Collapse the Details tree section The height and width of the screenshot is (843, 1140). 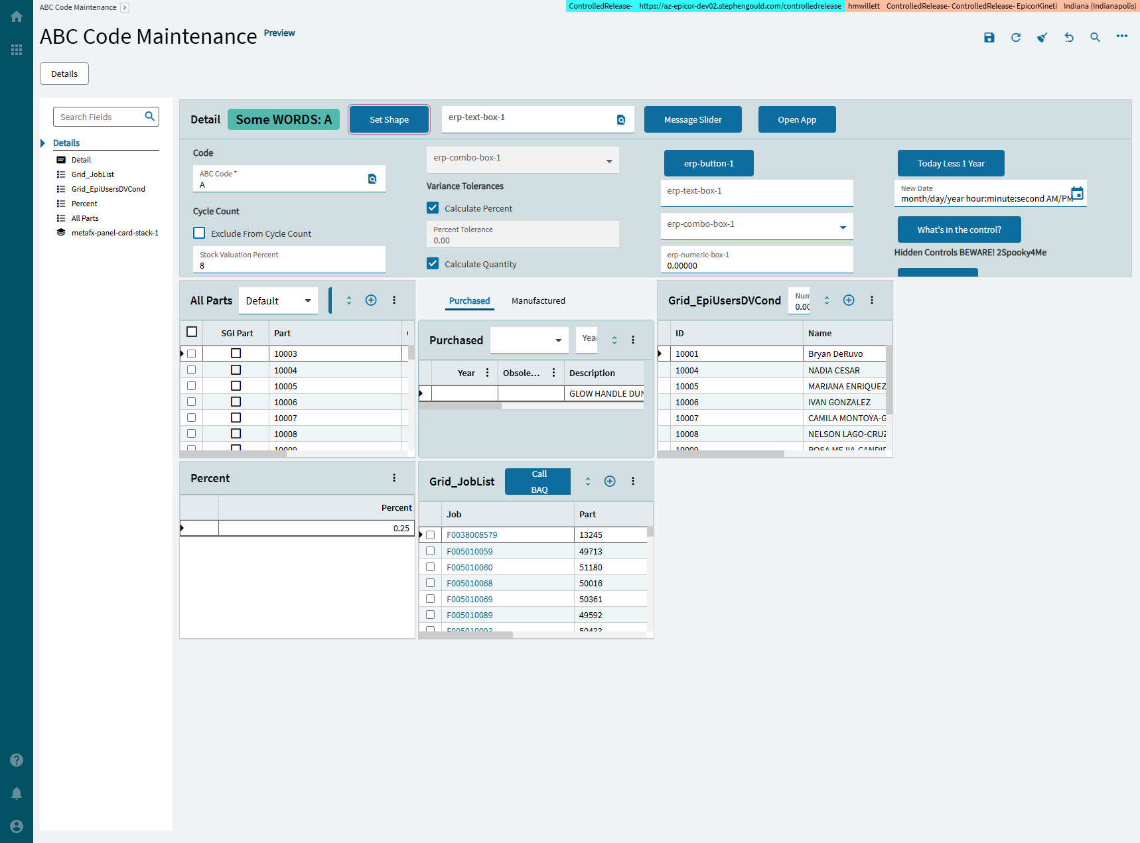(x=43, y=143)
